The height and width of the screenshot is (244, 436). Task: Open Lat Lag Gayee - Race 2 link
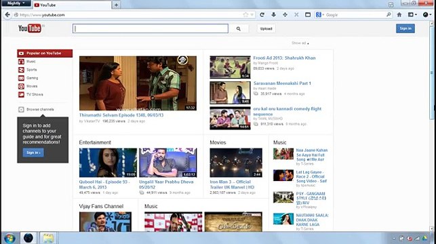click(x=311, y=176)
